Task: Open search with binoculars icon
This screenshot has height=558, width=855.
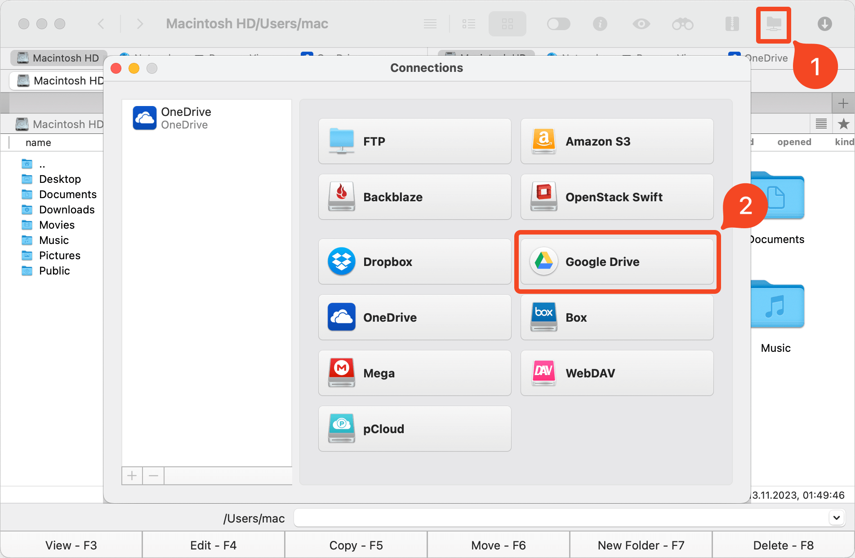Action: (x=683, y=24)
